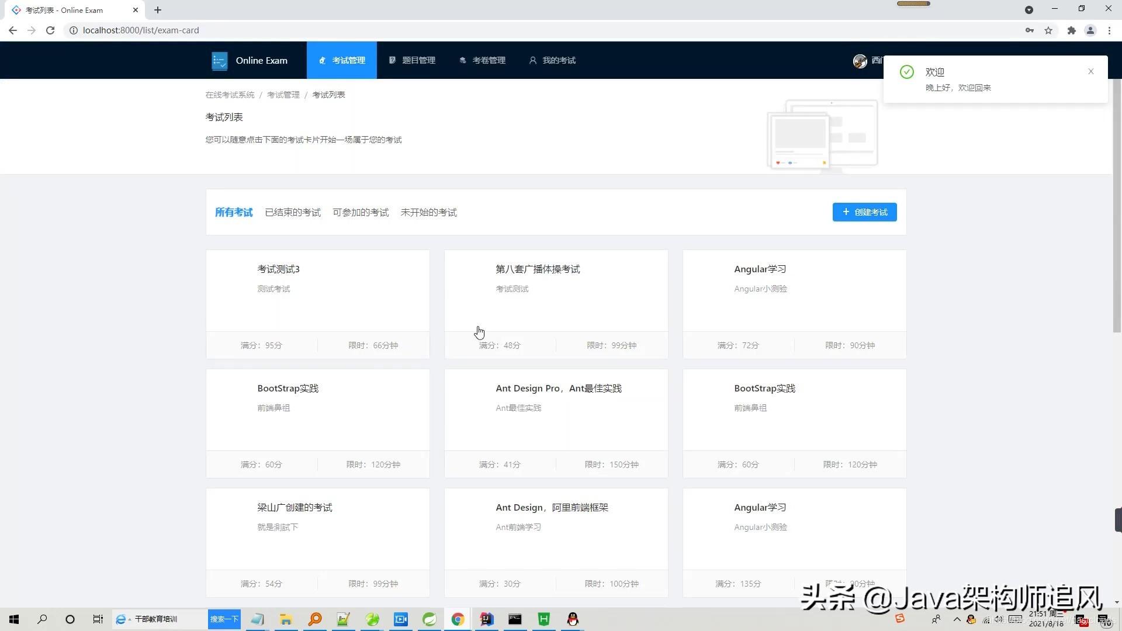1122x631 pixels.
Task: Click the 考试管理 breadcrumb link
Action: pyautogui.click(x=283, y=95)
